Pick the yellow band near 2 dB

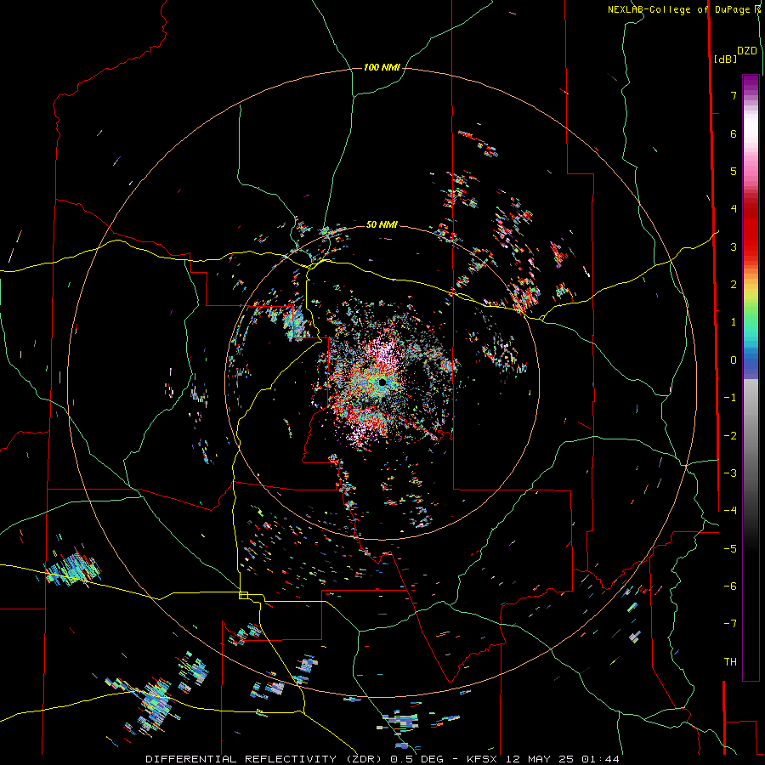click(x=751, y=287)
